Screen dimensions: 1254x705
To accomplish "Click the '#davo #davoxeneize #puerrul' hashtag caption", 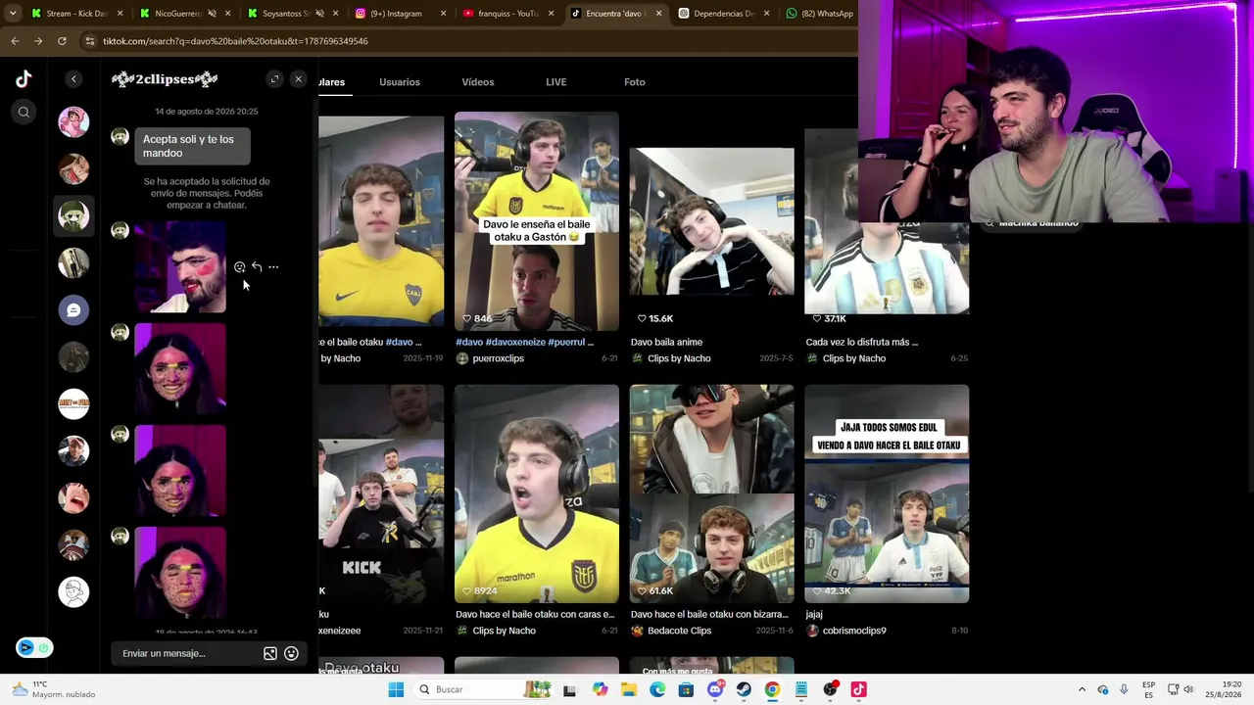I will pos(525,343).
